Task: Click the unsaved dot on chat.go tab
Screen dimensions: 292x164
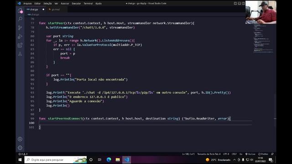Action: [43, 10]
